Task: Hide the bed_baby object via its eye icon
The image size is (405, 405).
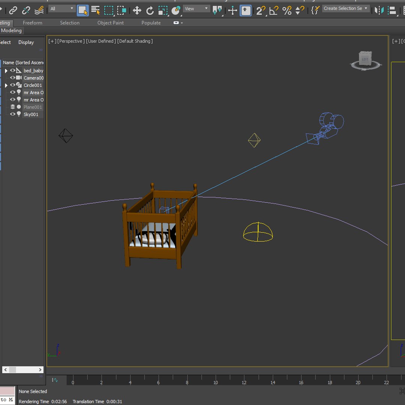Action: click(13, 70)
